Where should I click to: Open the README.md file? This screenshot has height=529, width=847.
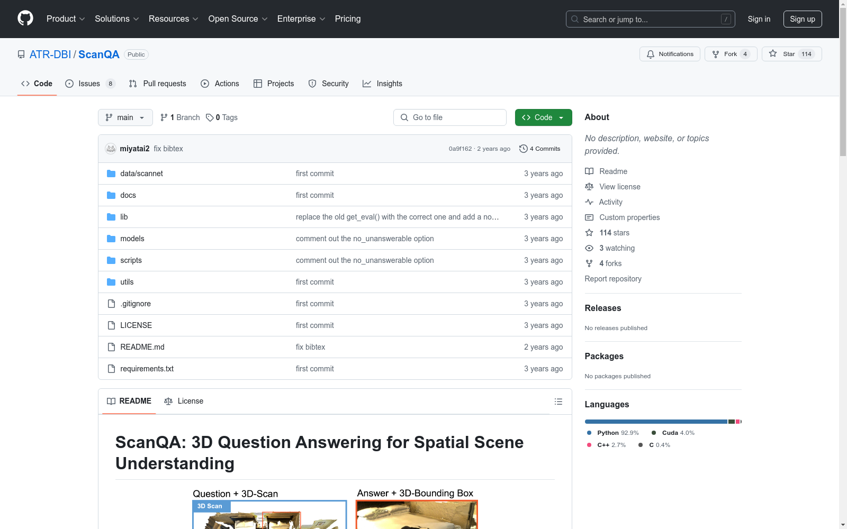point(142,347)
